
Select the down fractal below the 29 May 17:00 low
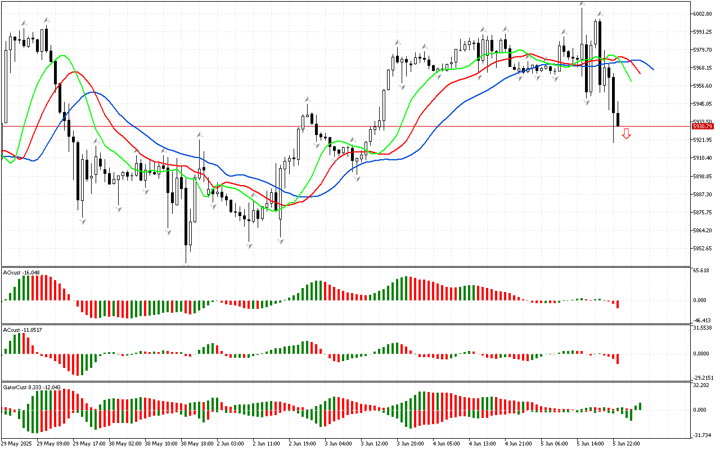pos(83,222)
